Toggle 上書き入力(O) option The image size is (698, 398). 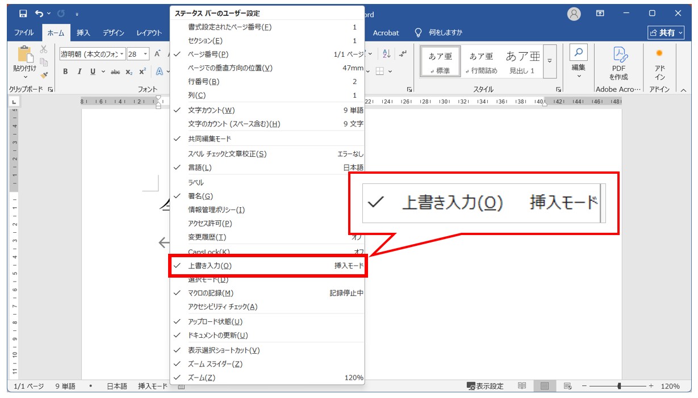268,266
